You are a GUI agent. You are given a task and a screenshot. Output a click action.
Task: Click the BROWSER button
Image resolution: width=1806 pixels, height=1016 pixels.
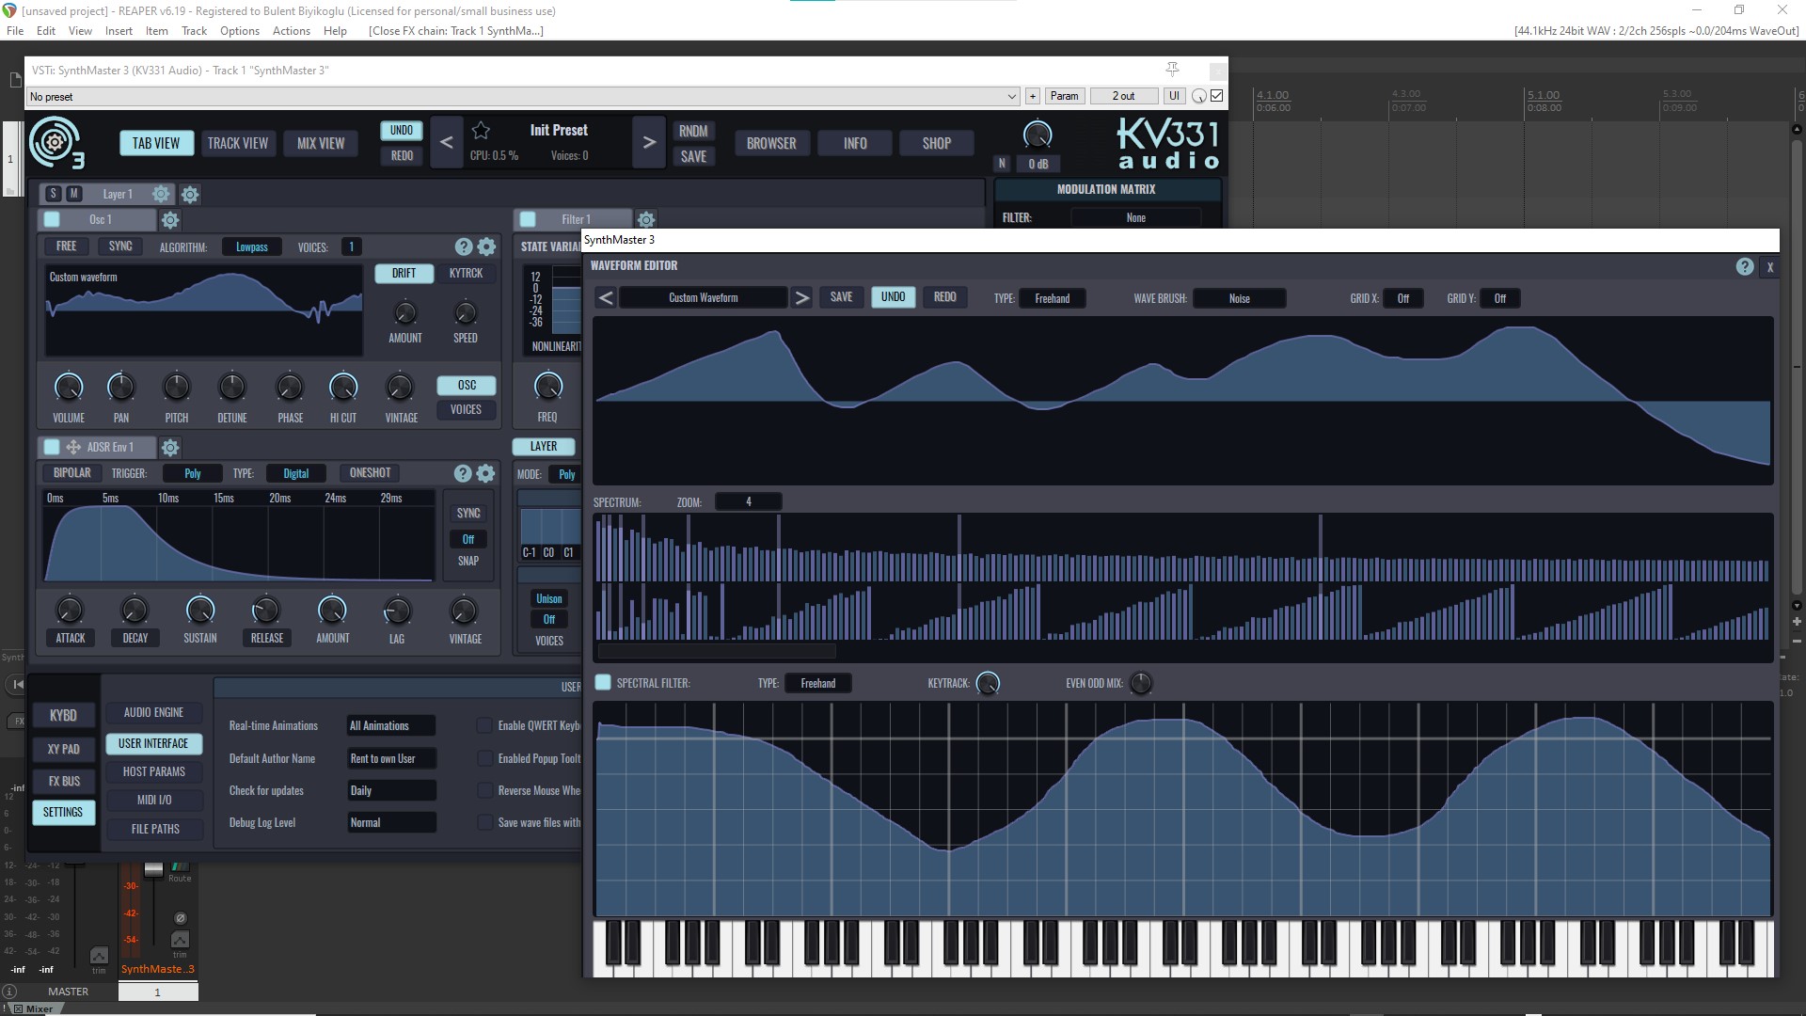pyautogui.click(x=771, y=143)
